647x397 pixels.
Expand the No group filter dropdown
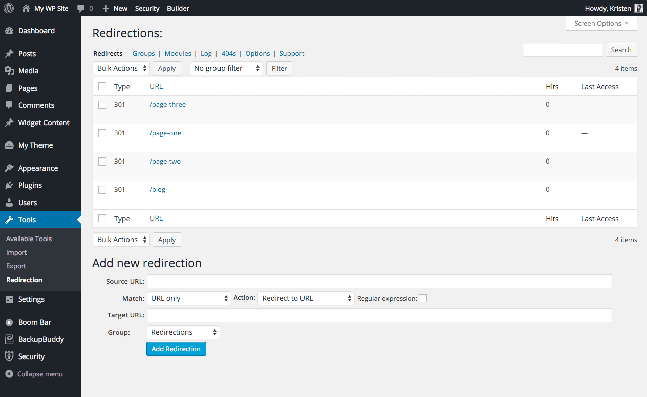pyautogui.click(x=226, y=68)
